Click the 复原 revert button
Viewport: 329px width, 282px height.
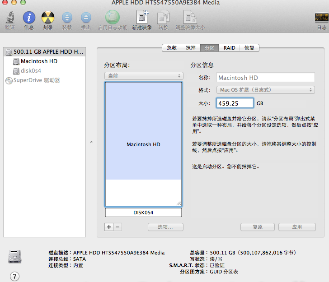[258, 227]
